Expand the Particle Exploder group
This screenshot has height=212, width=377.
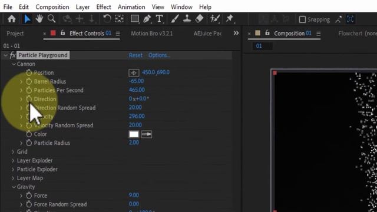(x=13, y=170)
